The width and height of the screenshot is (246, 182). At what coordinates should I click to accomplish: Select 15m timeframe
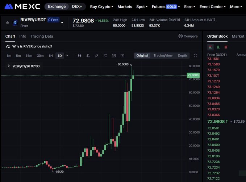pyautogui.click(x=29, y=56)
